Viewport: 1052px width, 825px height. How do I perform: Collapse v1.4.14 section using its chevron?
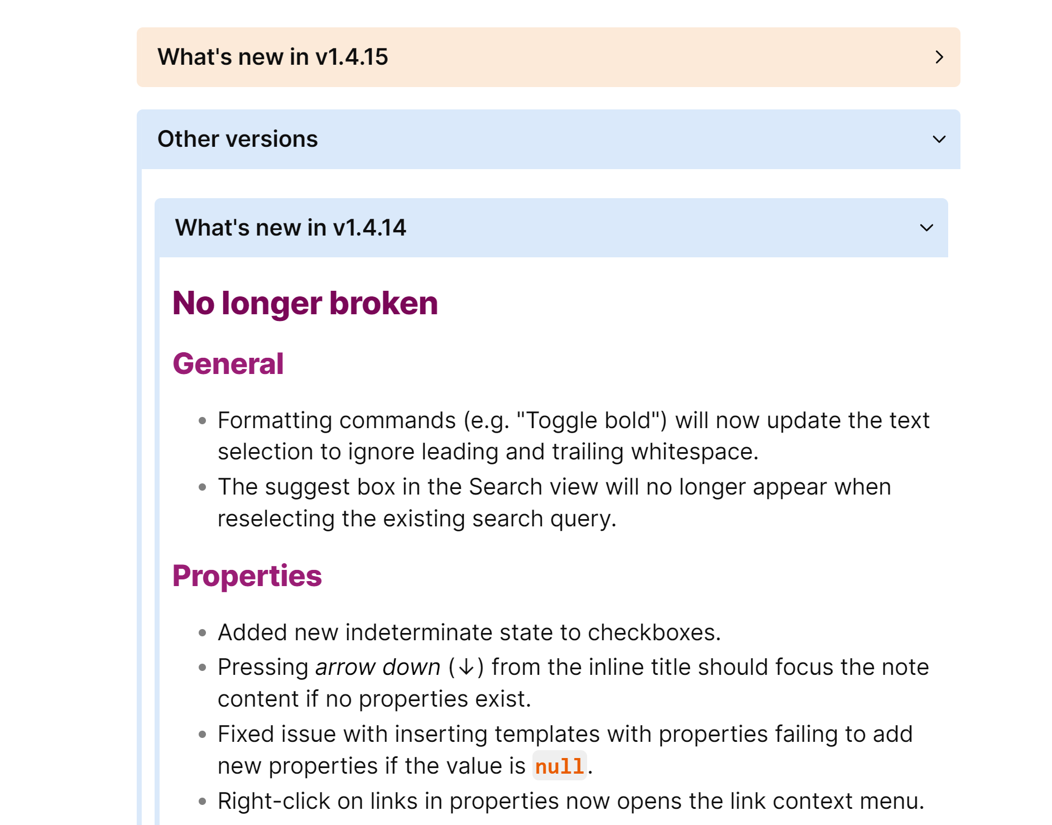point(926,228)
